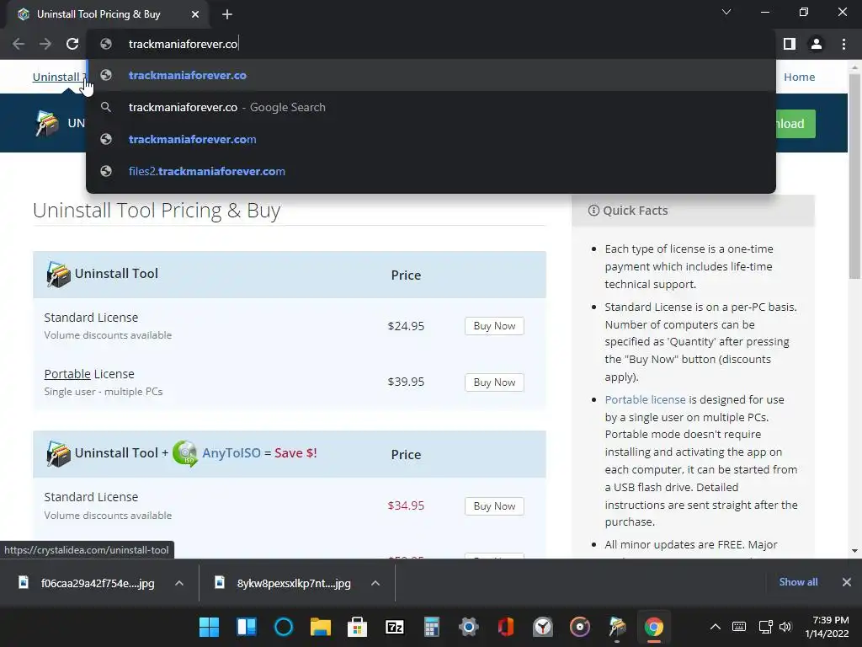Click the Volume discounts available text under $24.95
862x647 pixels.
point(108,335)
